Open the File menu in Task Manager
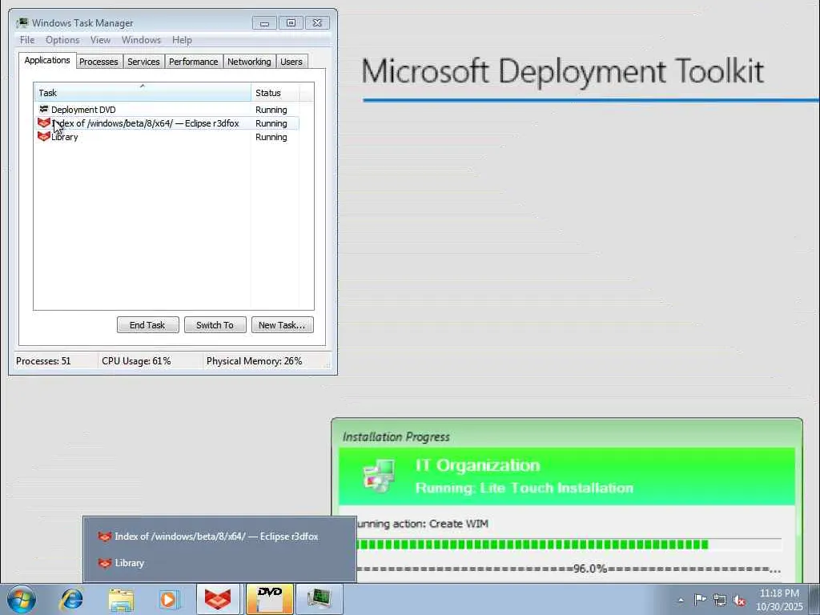The height and width of the screenshot is (615, 820). [x=27, y=40]
